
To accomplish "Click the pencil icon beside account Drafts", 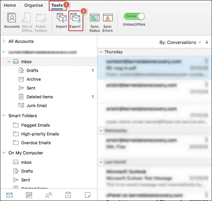I will point(21,70).
